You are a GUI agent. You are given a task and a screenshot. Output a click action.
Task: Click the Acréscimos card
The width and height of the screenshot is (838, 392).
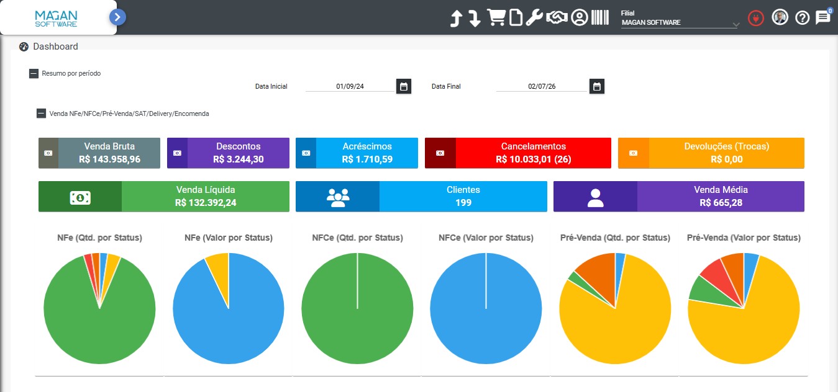(357, 153)
